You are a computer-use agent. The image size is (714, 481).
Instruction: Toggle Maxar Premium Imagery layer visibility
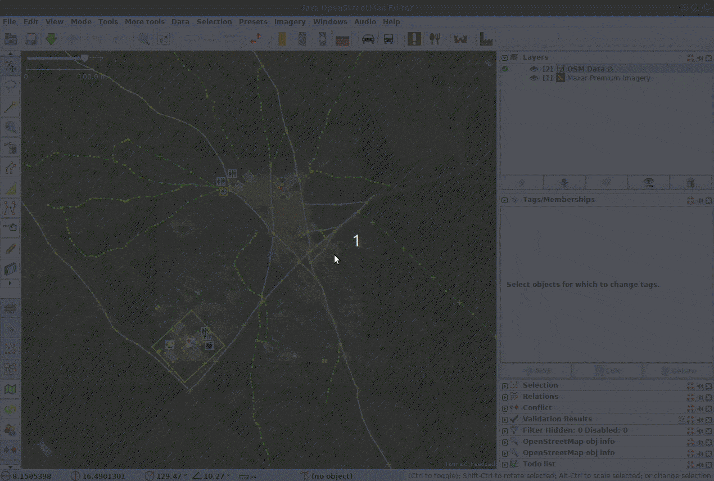coord(534,78)
